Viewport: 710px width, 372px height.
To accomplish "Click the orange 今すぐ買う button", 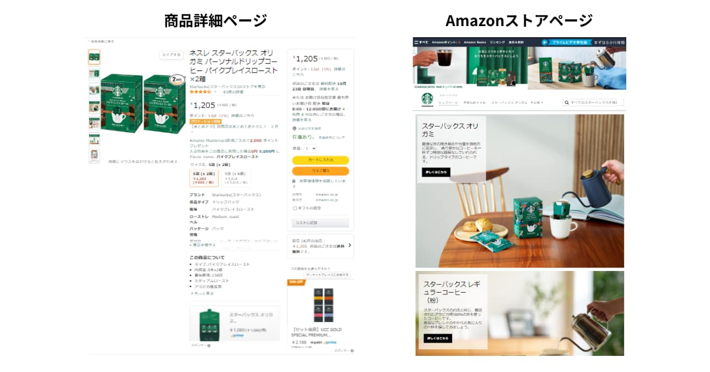I will [x=321, y=170].
